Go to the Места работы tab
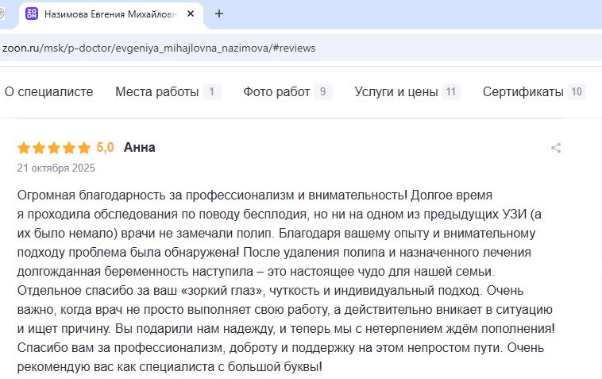This screenshot has height=379, width=602. pyautogui.click(x=157, y=91)
